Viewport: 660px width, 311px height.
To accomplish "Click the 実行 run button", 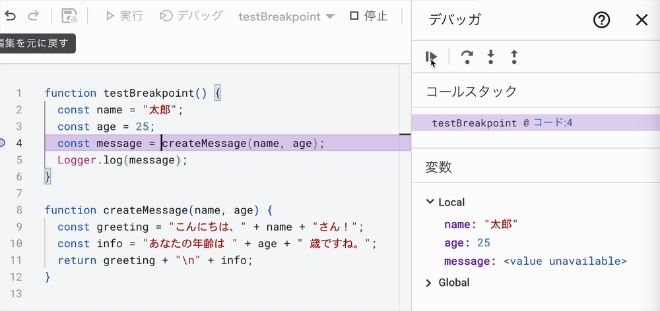I will click(x=124, y=16).
